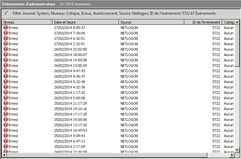Click error icon for 25/02/2014 9:09:43 row

point(6,135)
